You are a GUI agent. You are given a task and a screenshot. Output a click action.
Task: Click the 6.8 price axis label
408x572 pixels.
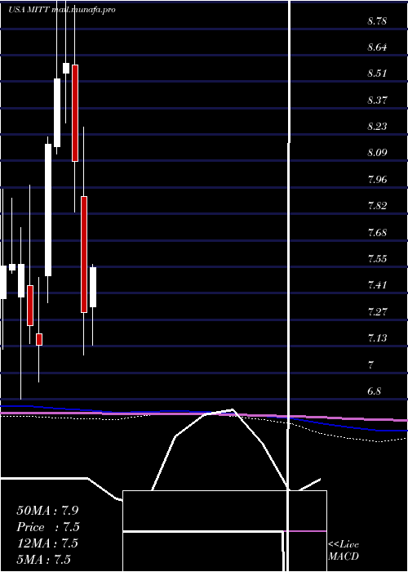click(x=374, y=391)
